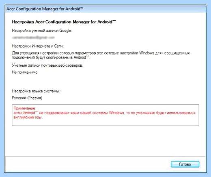Image resolution: width=211 pixels, height=177 pixels.
Task: Click the paragraph starting Для упрощения настройки сетевых
Action: click(101, 55)
